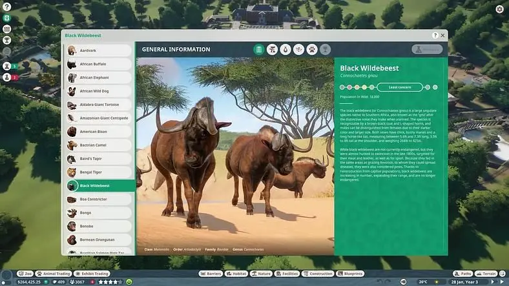The width and height of the screenshot is (509, 286).
Task: Open the water-drop tab icon in Zoopedia header
Action: click(x=286, y=50)
